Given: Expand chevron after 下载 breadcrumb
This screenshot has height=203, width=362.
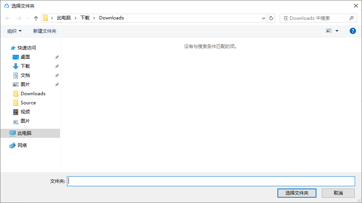Looking at the screenshot, I should coord(94,18).
